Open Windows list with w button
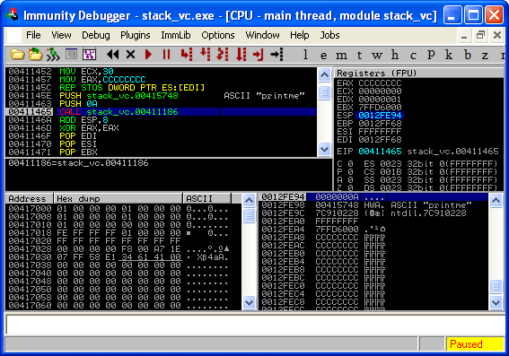This screenshot has height=356, width=509. (x=377, y=56)
